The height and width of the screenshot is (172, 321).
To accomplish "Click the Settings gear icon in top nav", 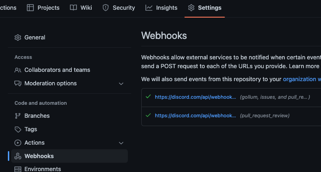I will (191, 8).
